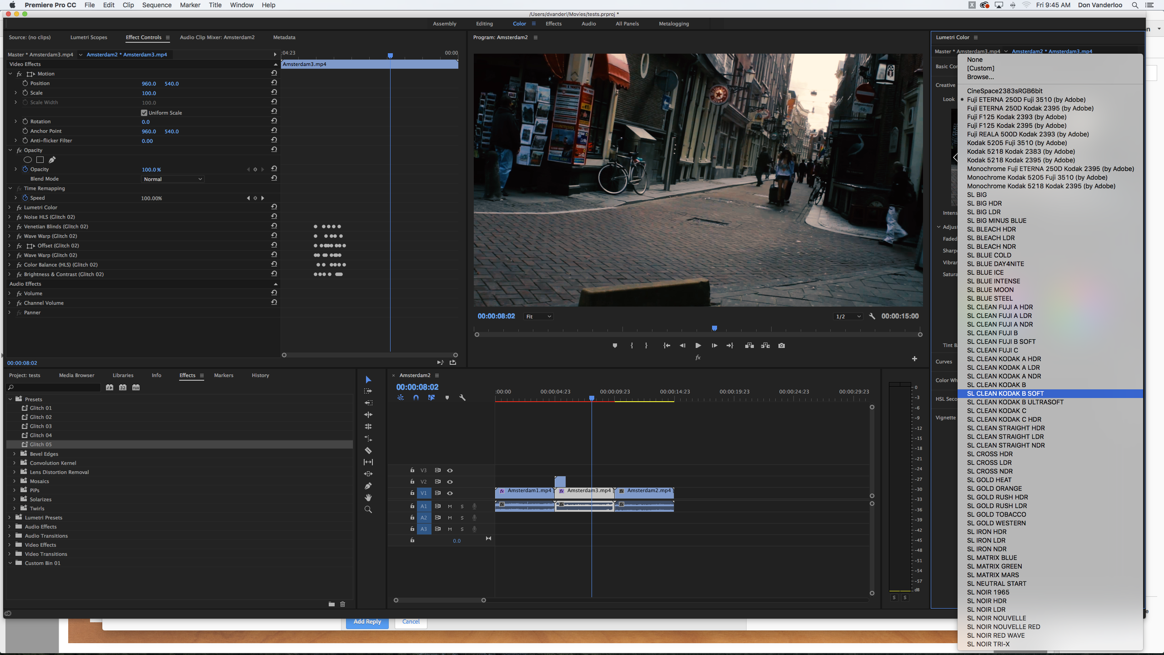The image size is (1164, 655).
Task: Switch to the Editing workspace
Action: click(484, 24)
